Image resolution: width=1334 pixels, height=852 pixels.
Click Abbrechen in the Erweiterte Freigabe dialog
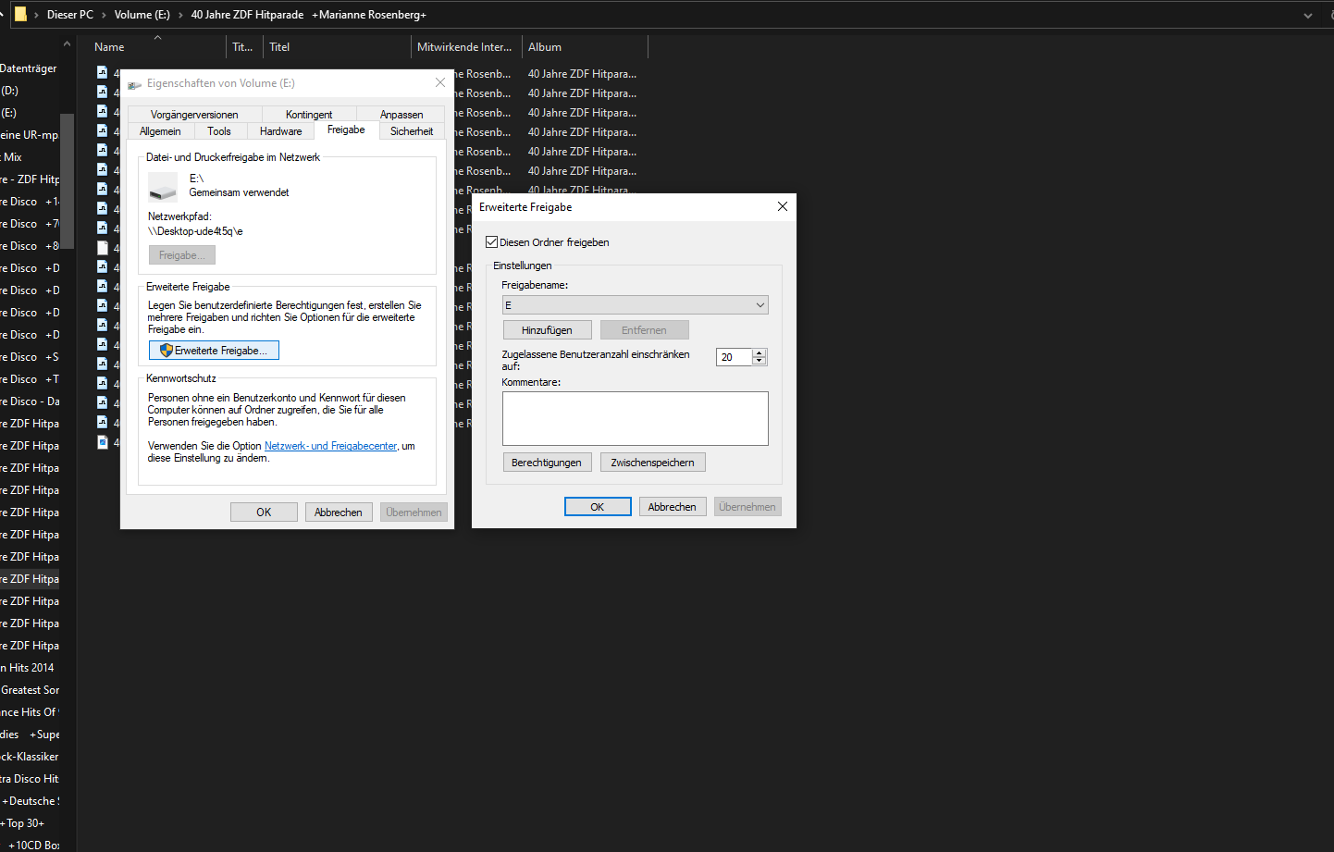click(673, 507)
